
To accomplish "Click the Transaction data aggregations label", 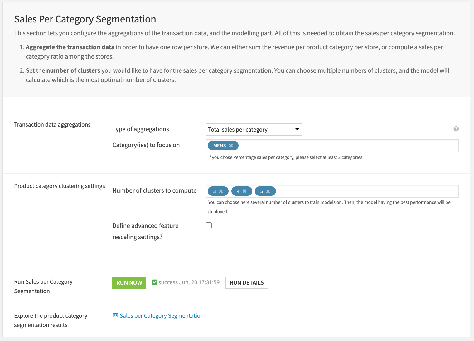I will pos(52,124).
